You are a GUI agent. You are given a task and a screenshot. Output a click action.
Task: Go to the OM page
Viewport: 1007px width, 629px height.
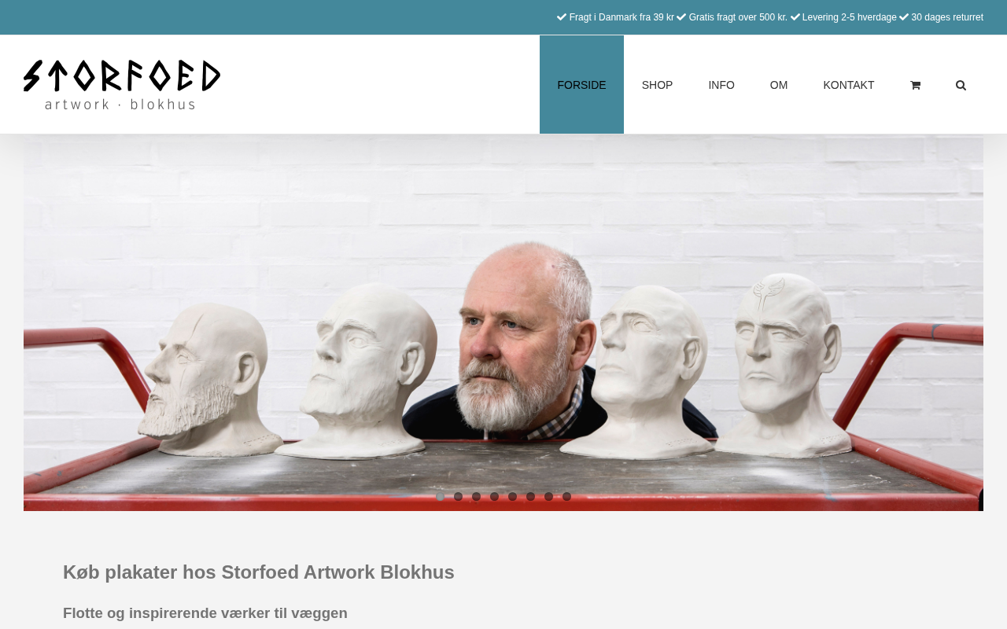779,85
